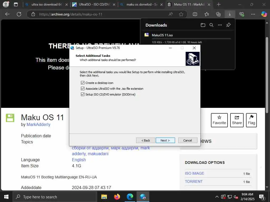This screenshot has width=270, height=202.
Task: Select UltraISO setup taskbar icon
Action: pyautogui.click(x=143, y=197)
